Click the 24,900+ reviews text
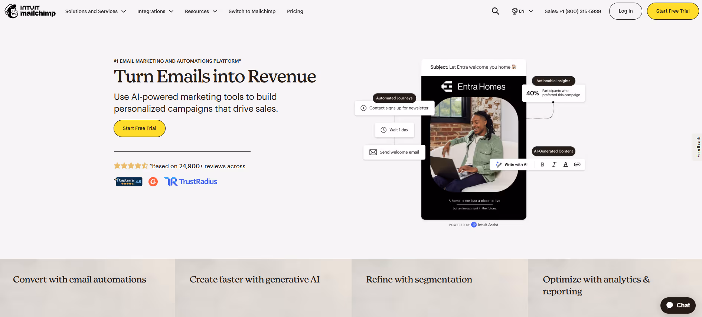Screen dimensions: 702x317 coord(212,166)
